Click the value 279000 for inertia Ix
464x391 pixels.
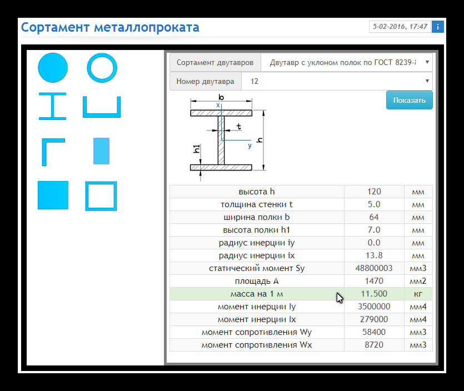374,319
